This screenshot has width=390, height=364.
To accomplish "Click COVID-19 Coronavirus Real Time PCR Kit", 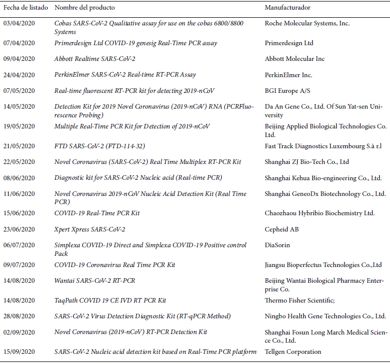I will tap(115, 265).
